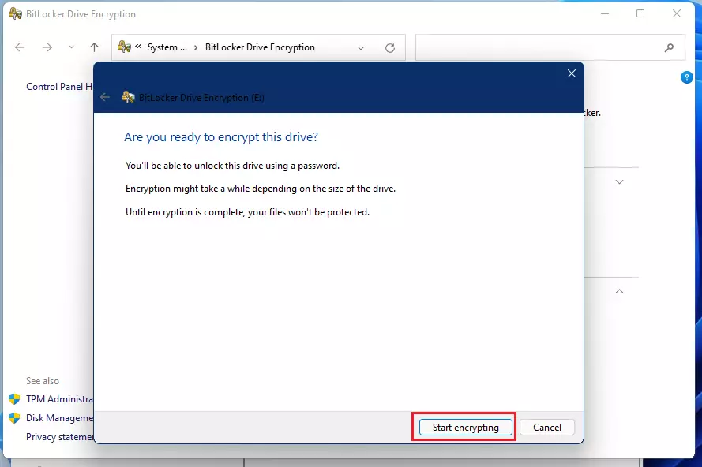Open the blue help icon

click(x=686, y=77)
